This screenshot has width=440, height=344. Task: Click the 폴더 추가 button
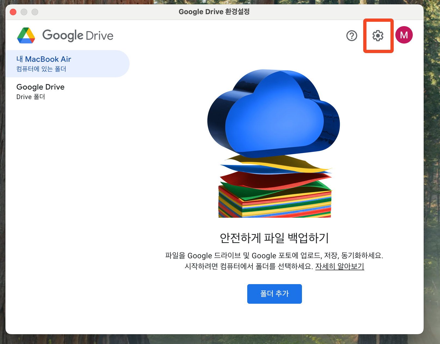pyautogui.click(x=274, y=294)
